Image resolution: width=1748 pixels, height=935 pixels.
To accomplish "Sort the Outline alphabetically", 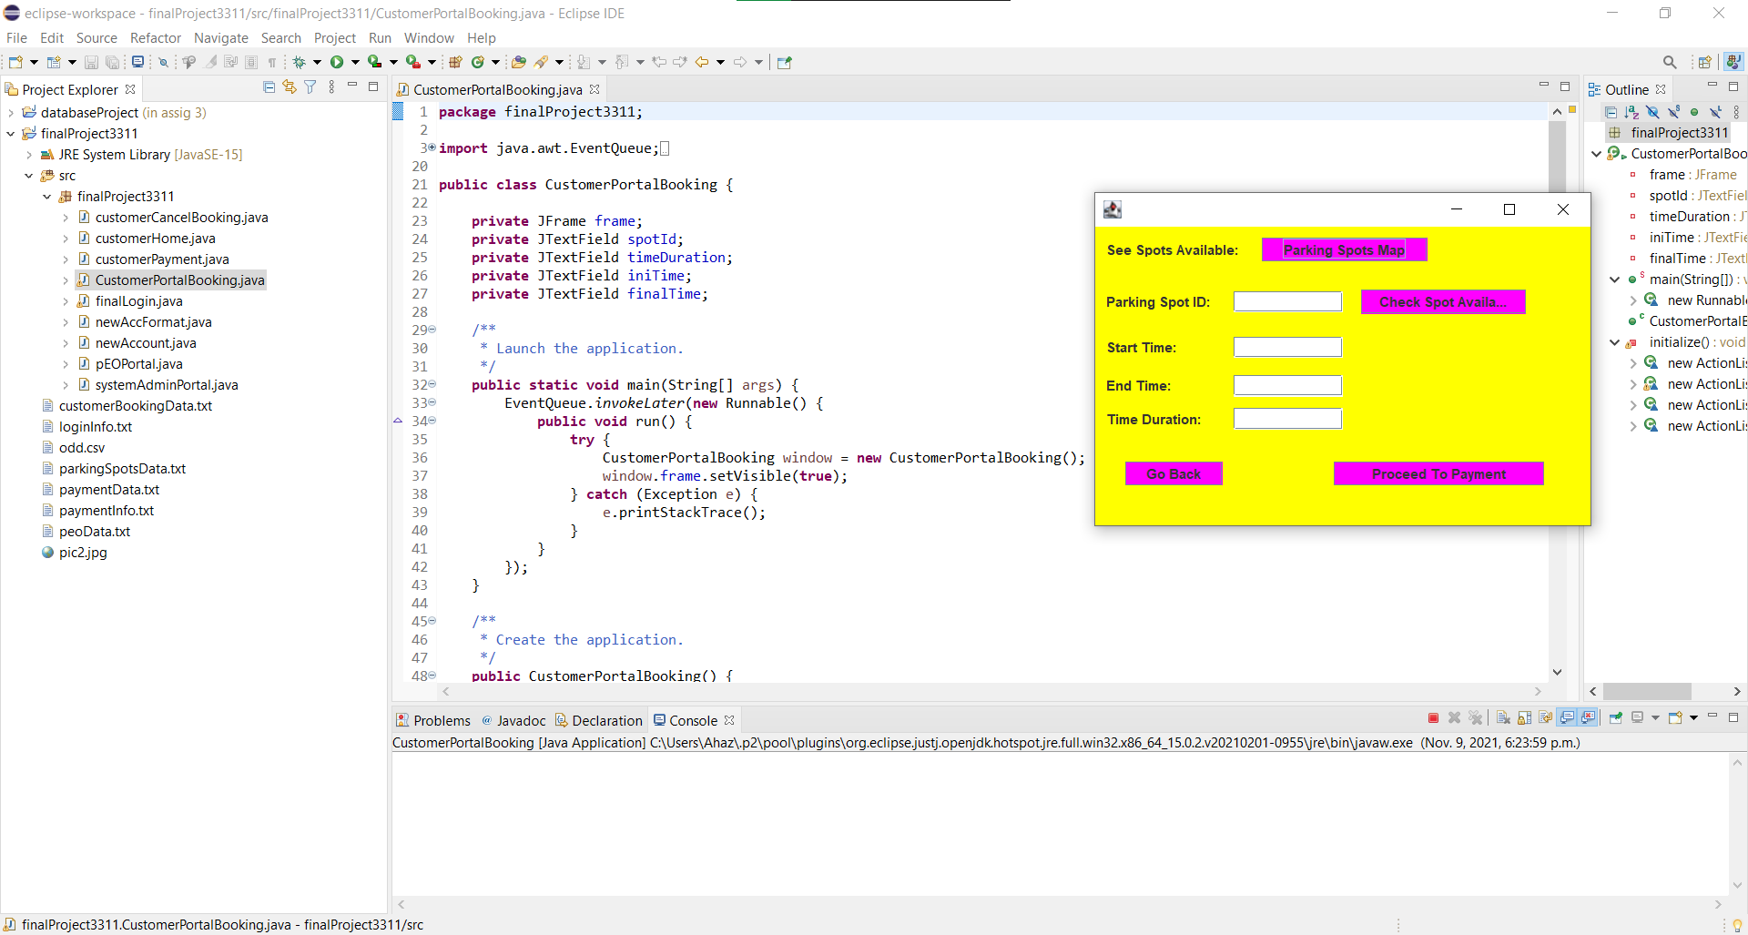I will 1631,112.
